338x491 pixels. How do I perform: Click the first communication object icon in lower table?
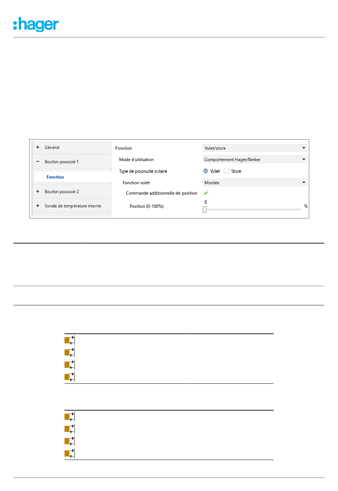(x=69, y=417)
